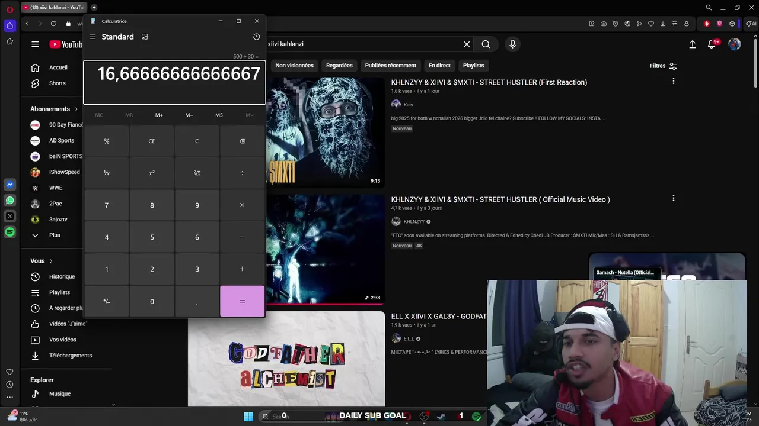759x426 pixels.
Task: Clear the YouTube search box text
Action: click(467, 44)
